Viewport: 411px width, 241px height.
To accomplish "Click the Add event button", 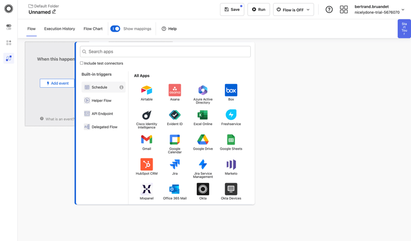I will tap(57, 83).
